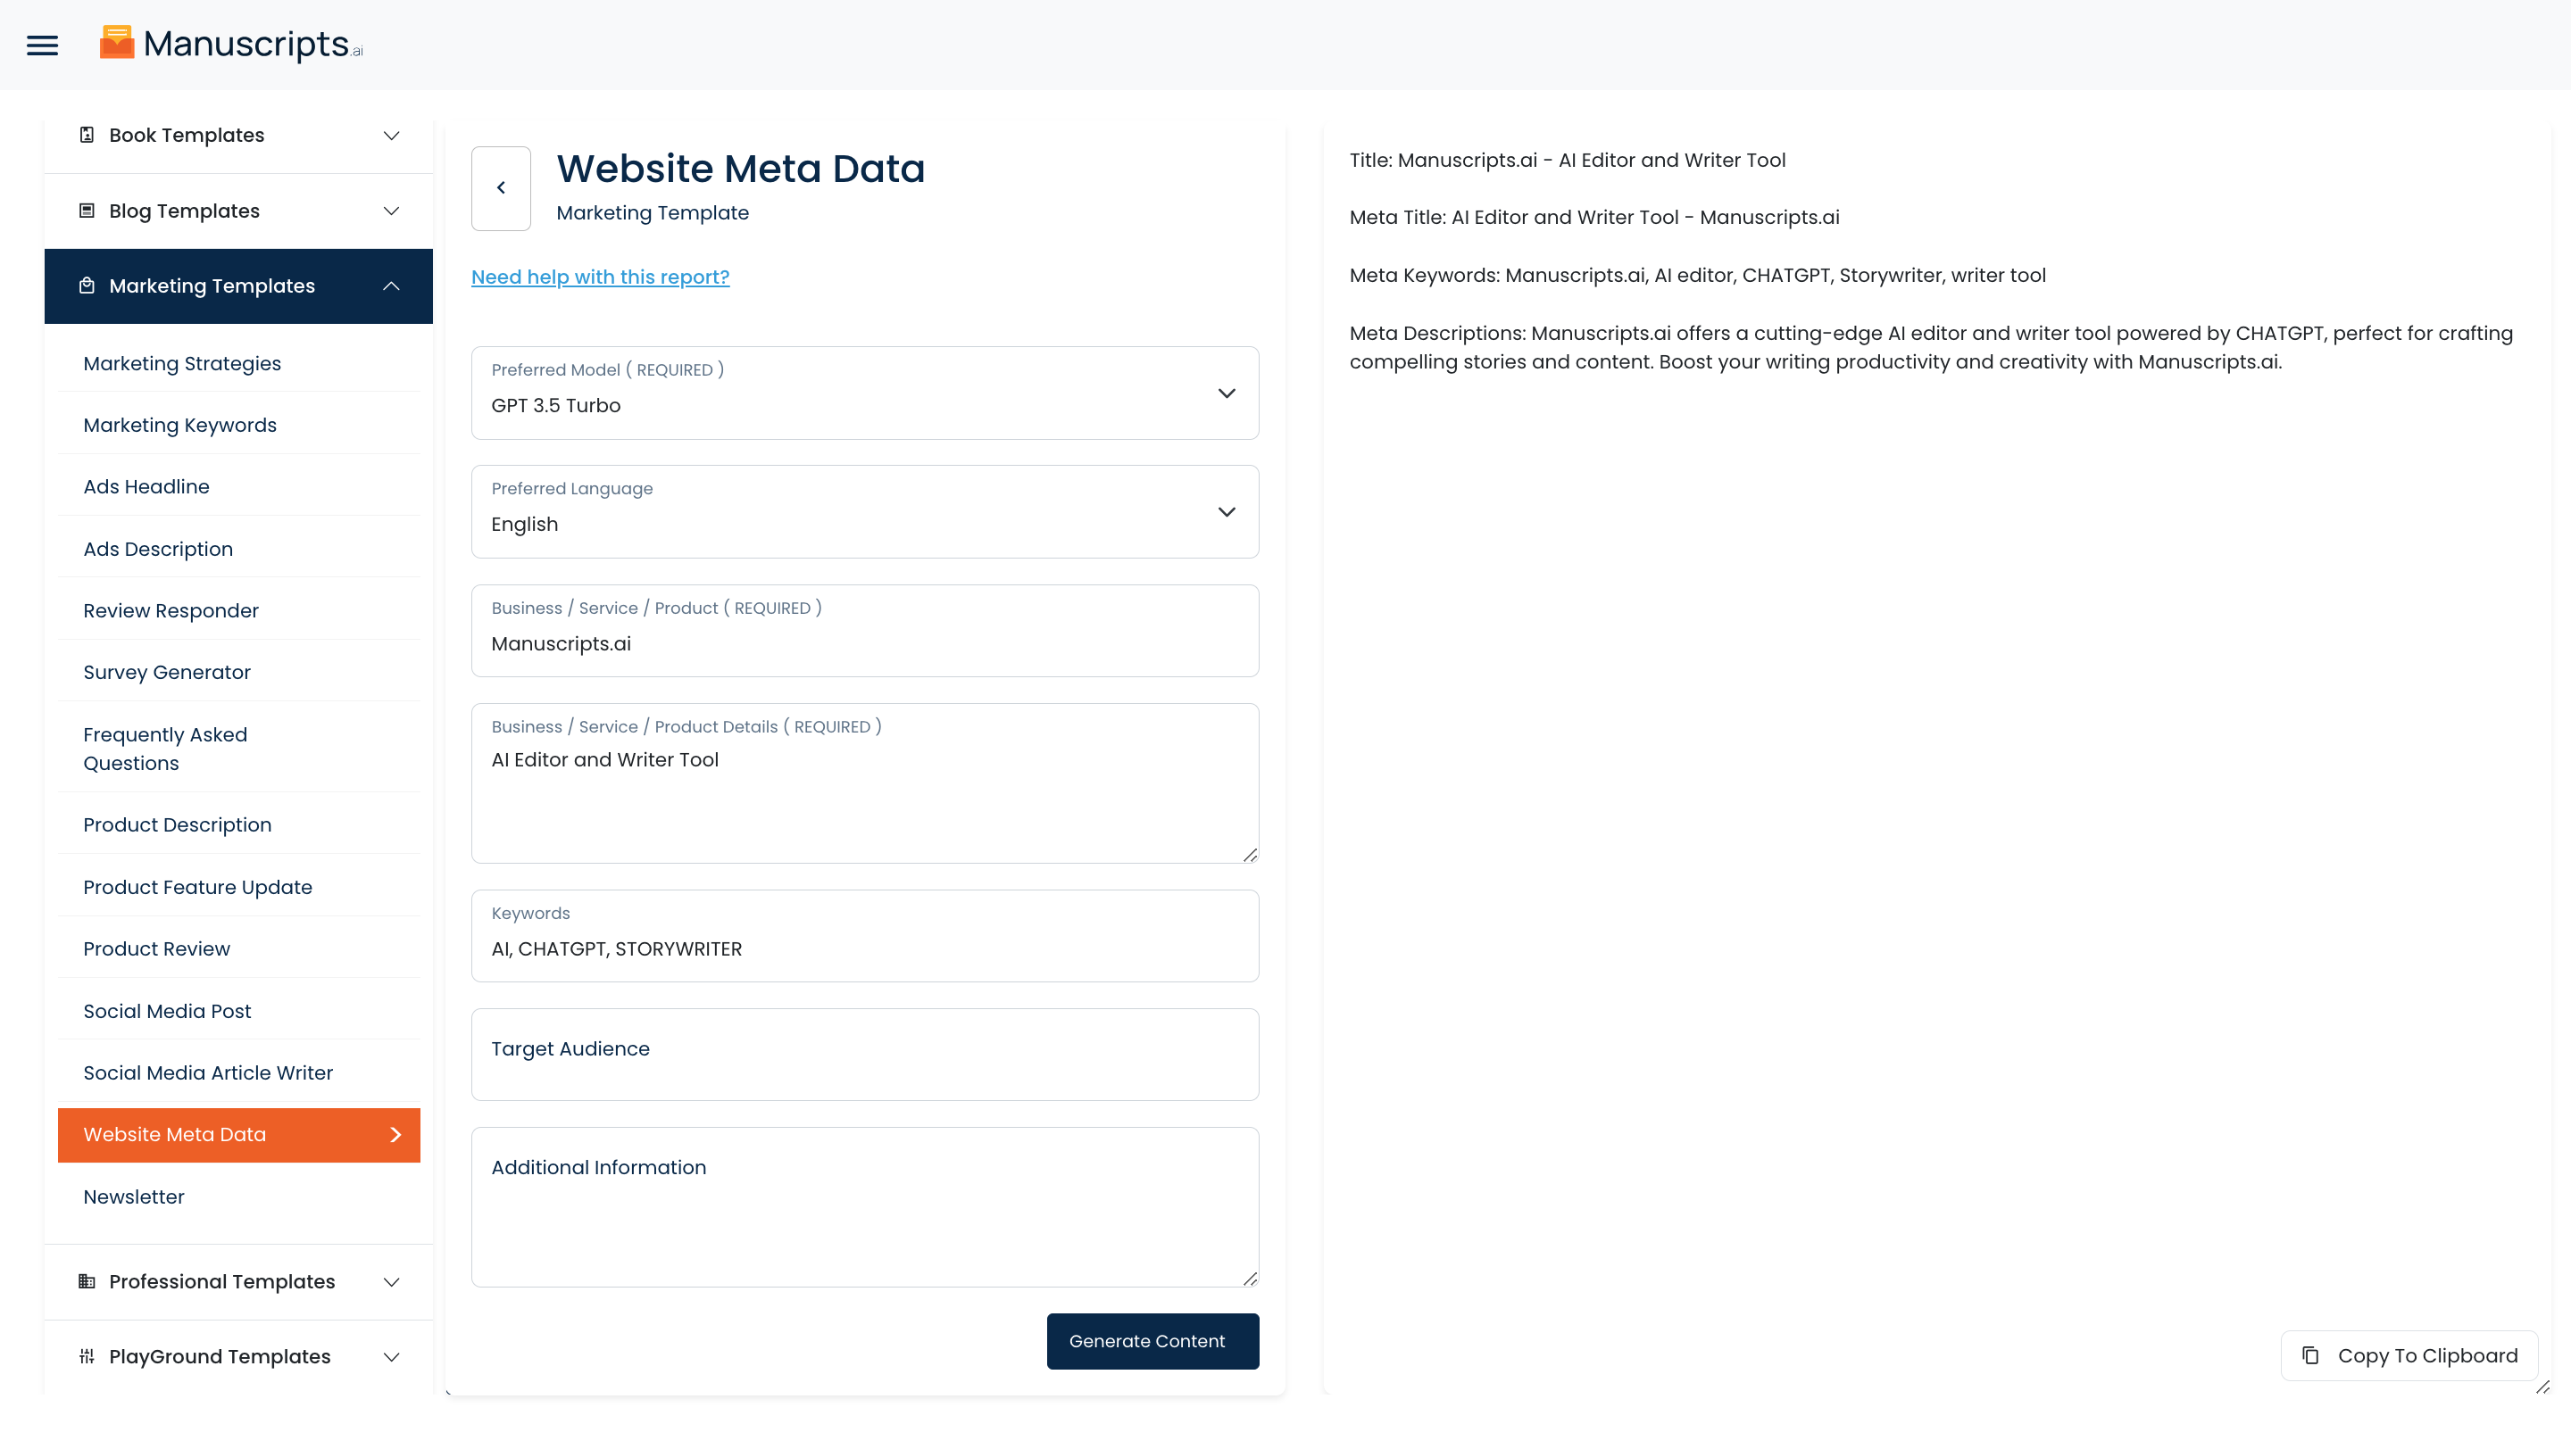Click the Marketing Templates clipboard icon

click(87, 286)
